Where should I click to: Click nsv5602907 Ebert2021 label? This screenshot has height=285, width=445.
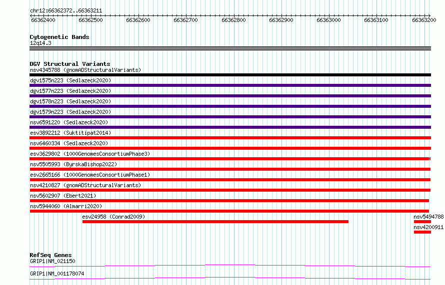tap(63, 196)
